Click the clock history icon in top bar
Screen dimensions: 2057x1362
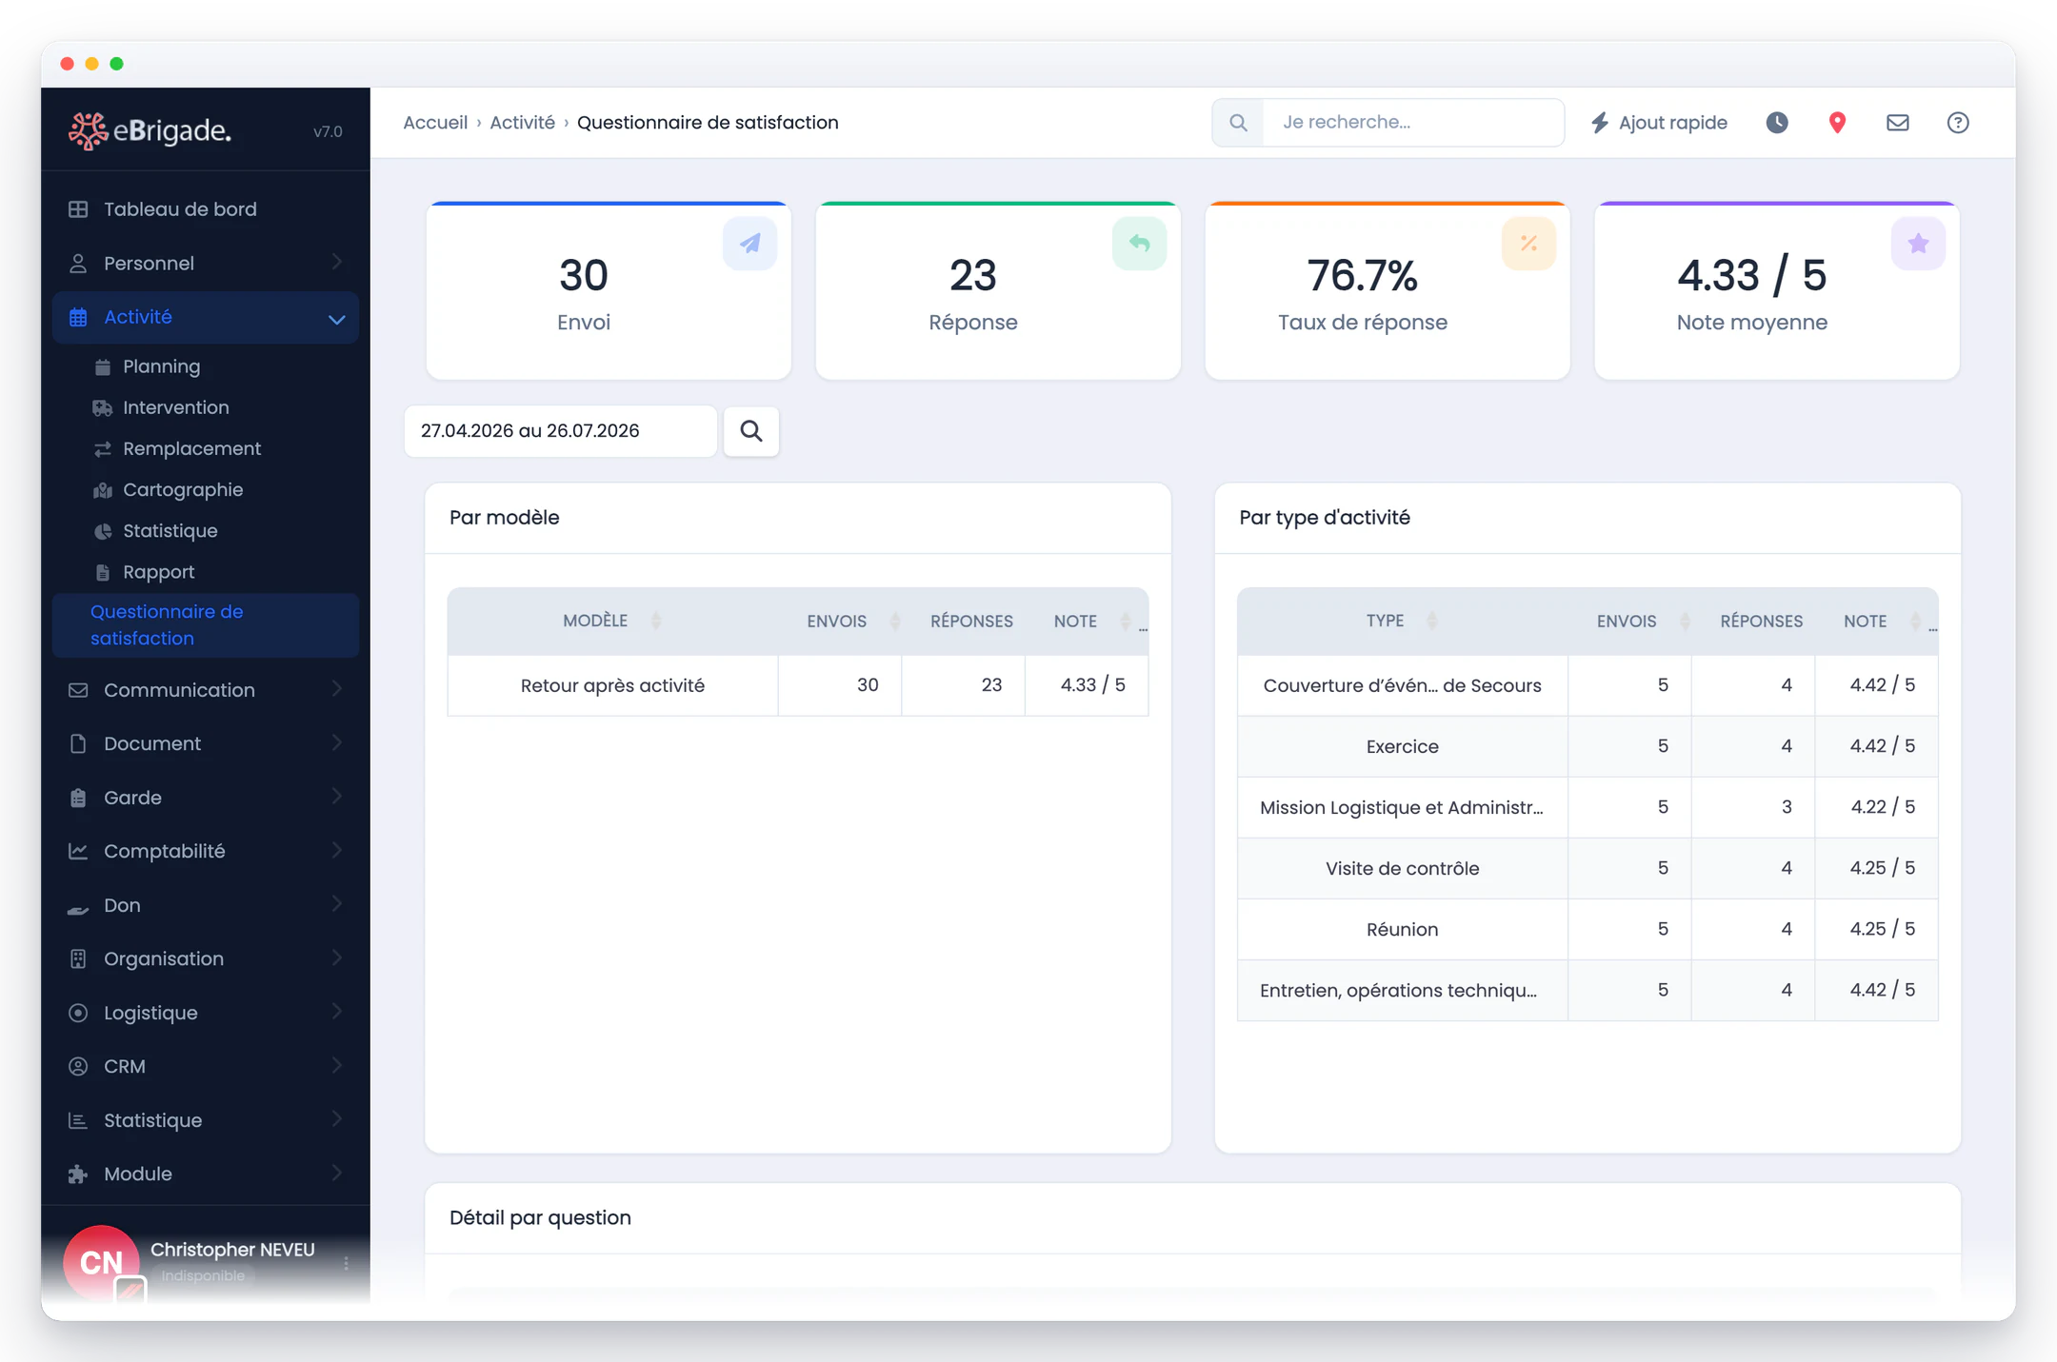click(1777, 123)
